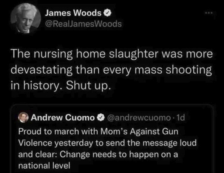Click "Mom's Against Gun" in quoted tweet

click(x=140, y=132)
